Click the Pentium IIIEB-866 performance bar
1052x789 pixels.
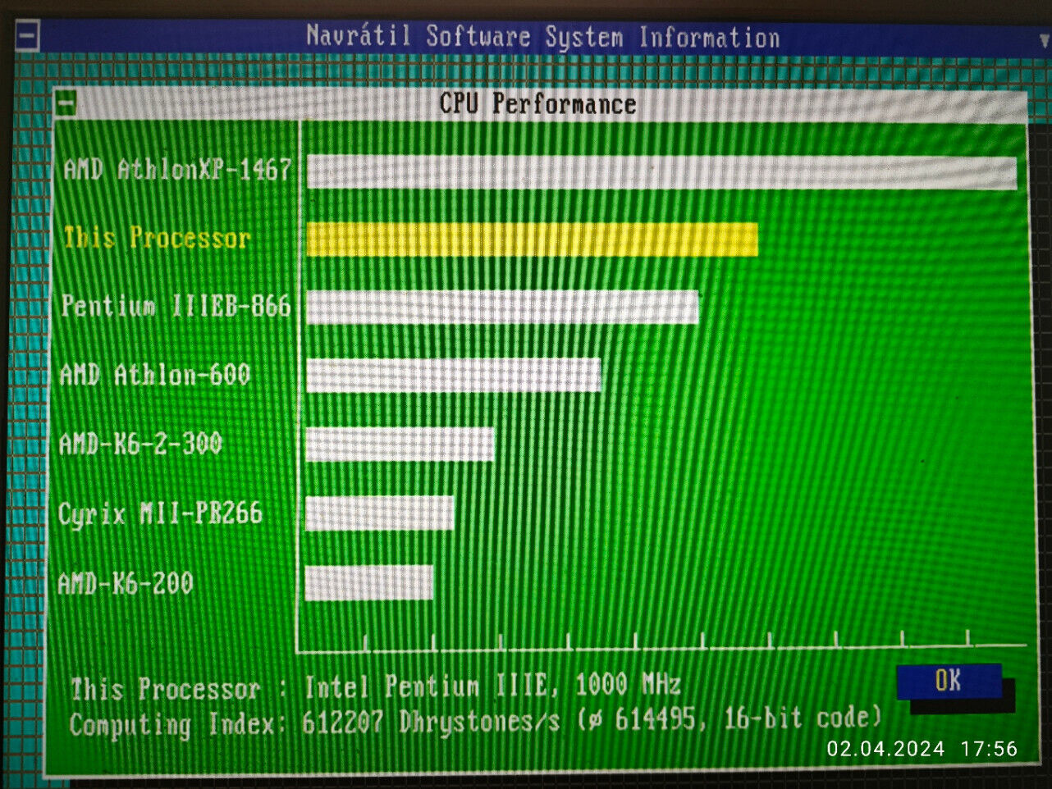[502, 307]
